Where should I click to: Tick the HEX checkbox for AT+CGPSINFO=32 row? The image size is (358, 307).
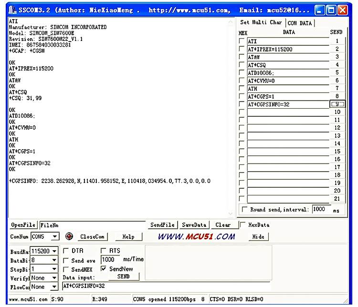[242, 104]
